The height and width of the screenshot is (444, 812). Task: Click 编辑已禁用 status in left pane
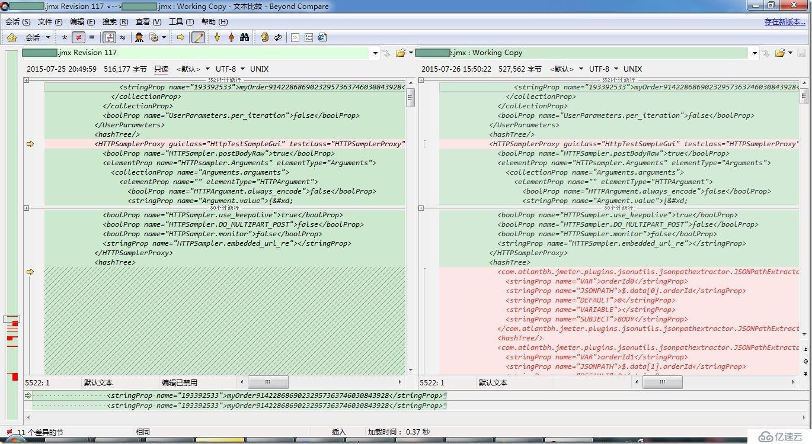click(x=180, y=382)
